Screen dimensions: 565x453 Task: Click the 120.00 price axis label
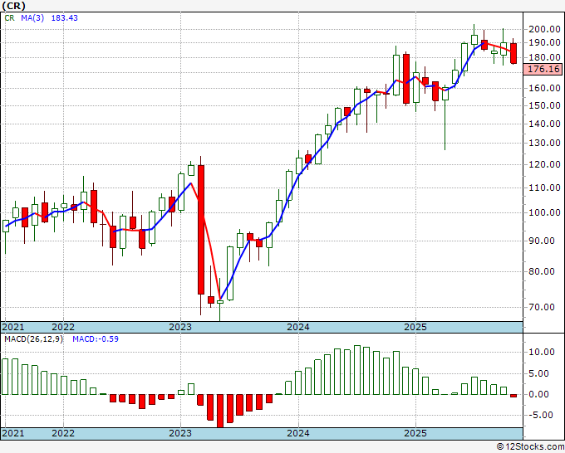(x=544, y=164)
